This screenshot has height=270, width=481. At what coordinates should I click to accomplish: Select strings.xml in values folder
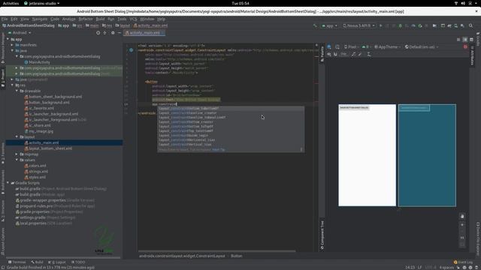click(x=38, y=172)
